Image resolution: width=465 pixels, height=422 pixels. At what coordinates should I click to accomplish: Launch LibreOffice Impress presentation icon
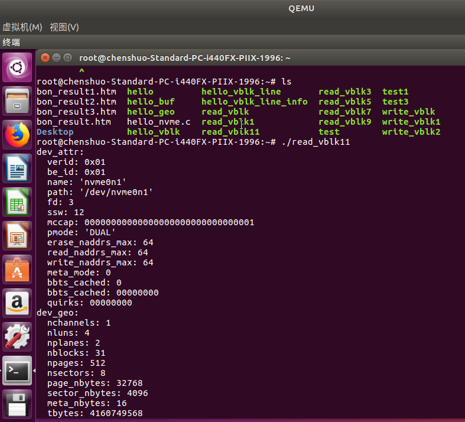17,236
